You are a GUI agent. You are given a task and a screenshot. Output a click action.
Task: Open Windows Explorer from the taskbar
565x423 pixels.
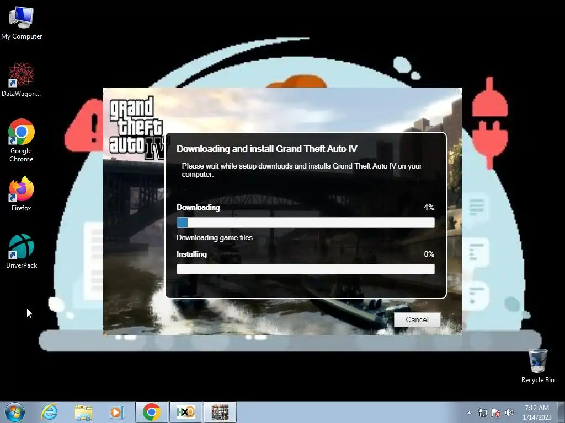click(x=83, y=412)
